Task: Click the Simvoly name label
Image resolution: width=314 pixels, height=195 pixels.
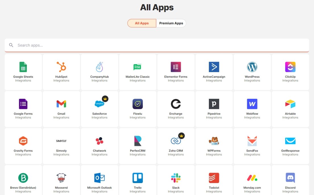Action: 61,151
